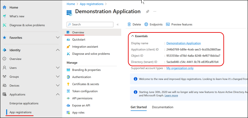Expand the Favorites section chevron

click(x=58, y=38)
